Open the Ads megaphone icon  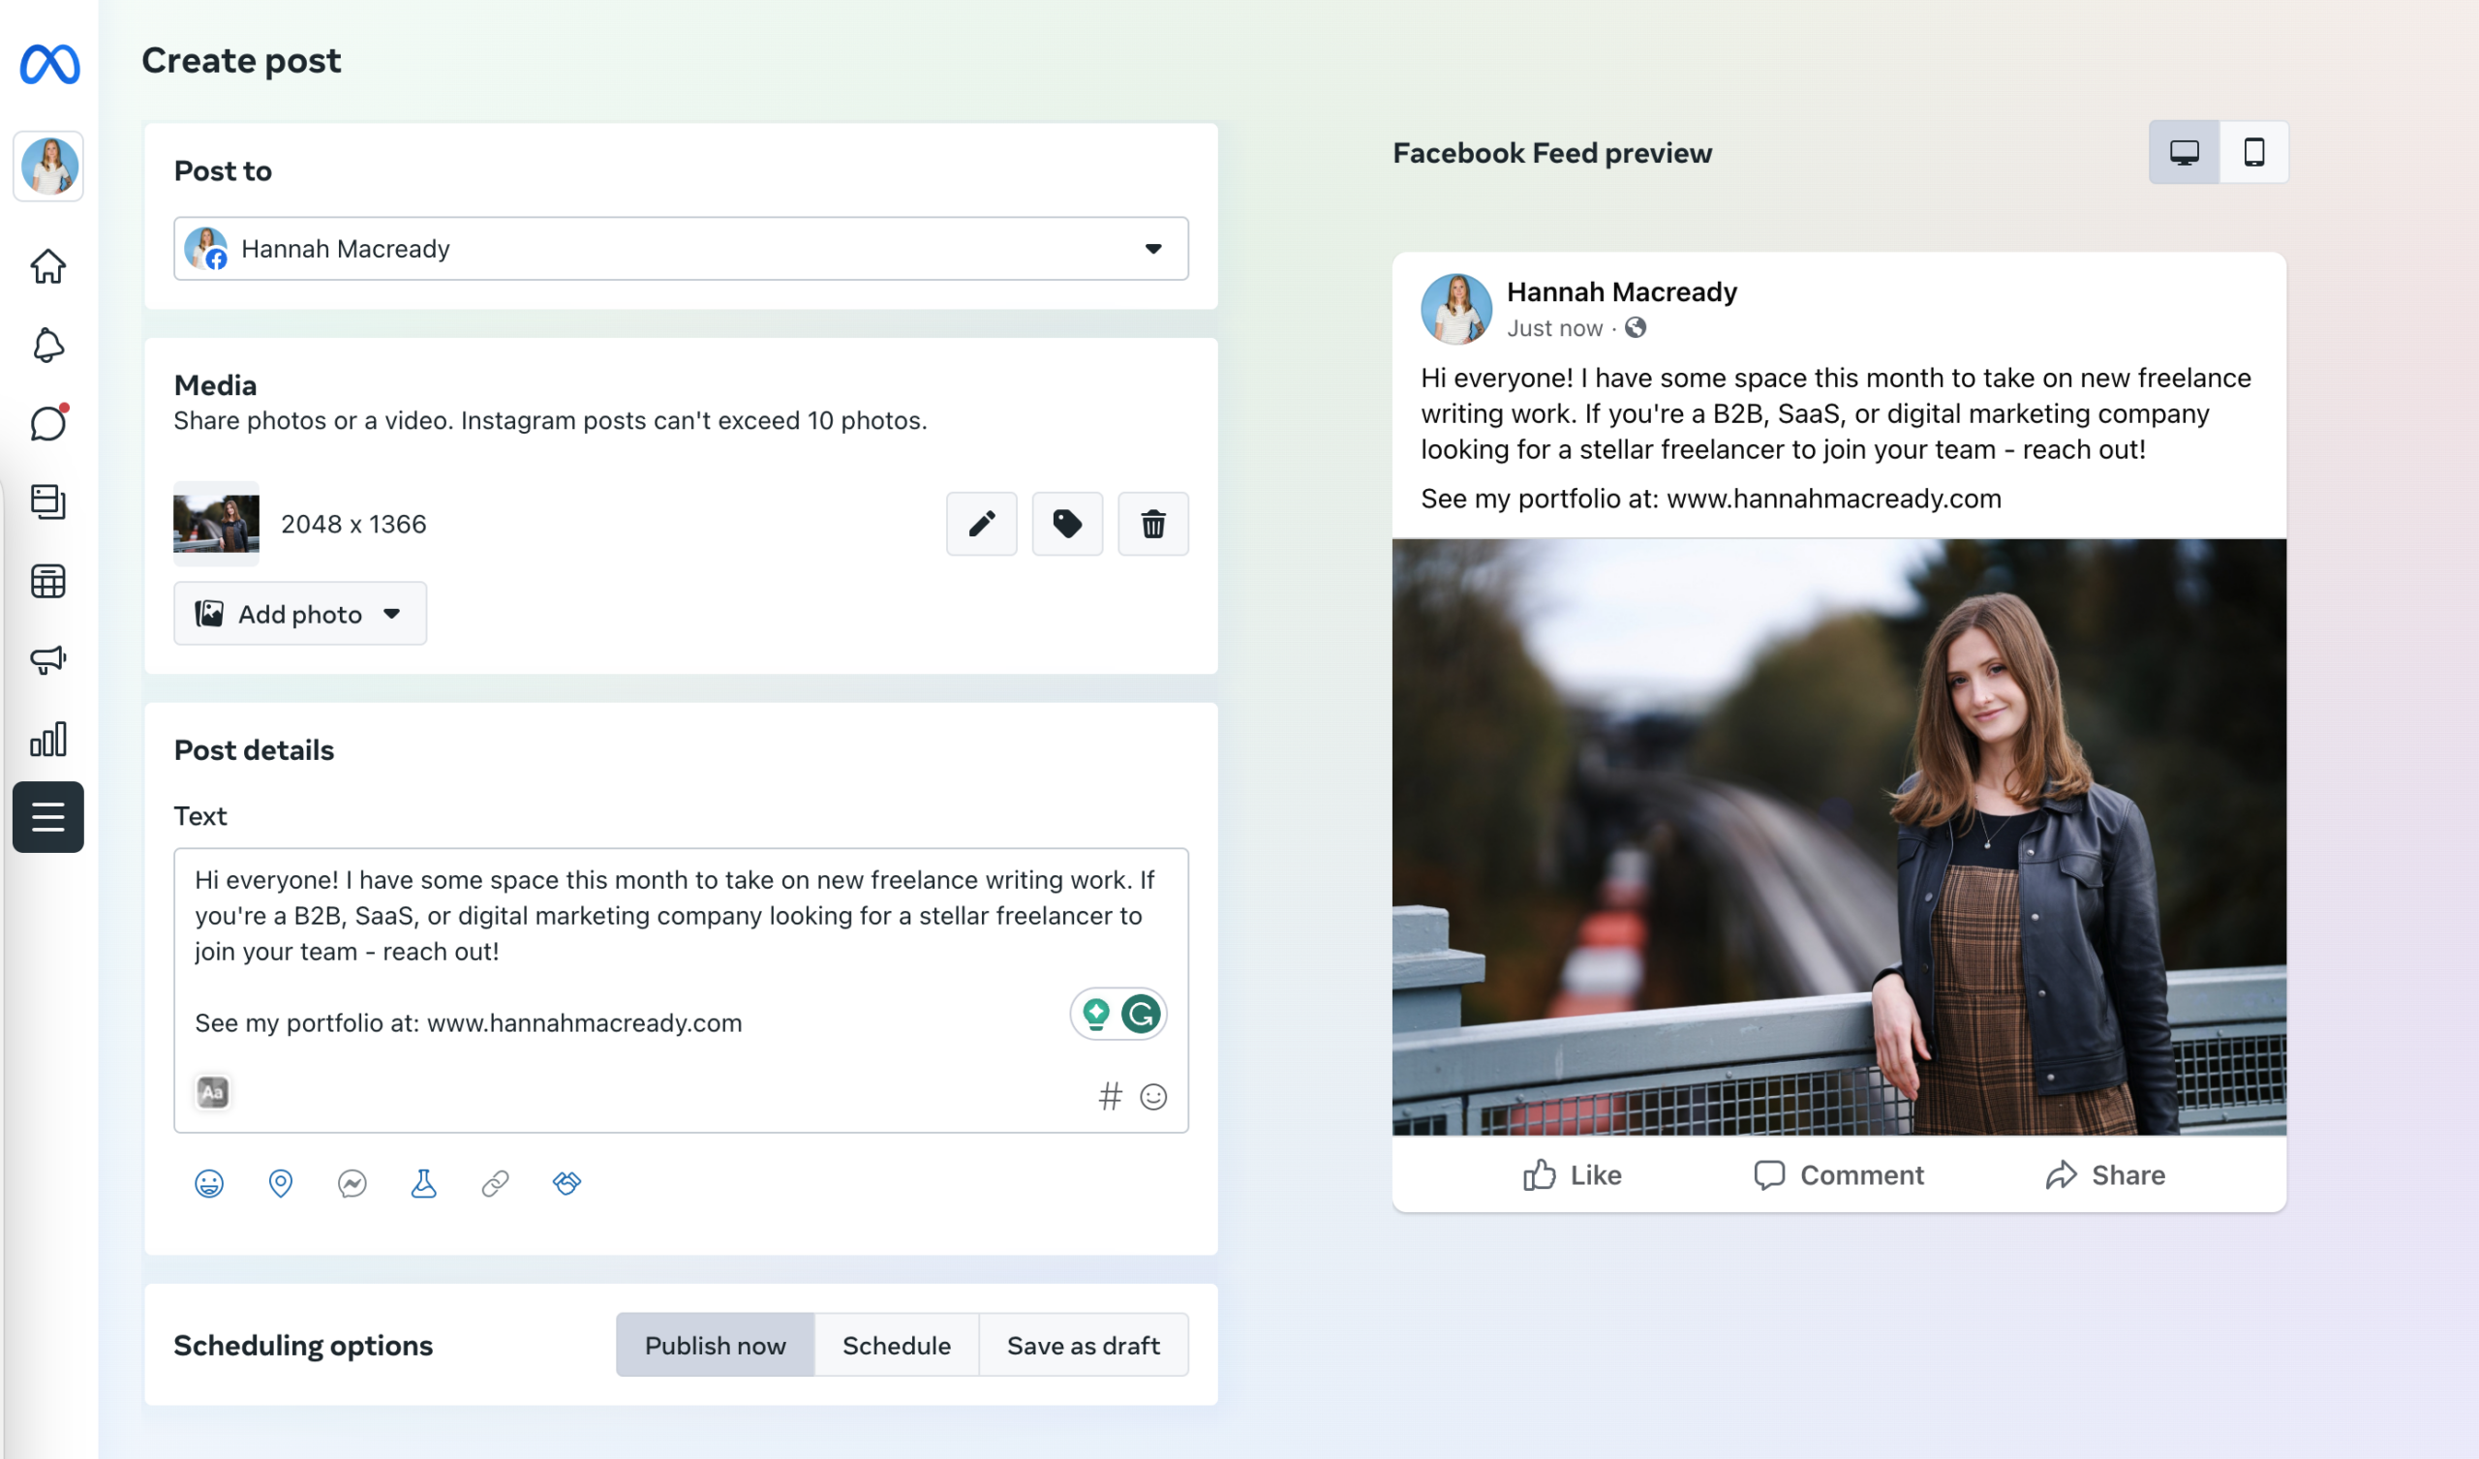[x=48, y=659]
